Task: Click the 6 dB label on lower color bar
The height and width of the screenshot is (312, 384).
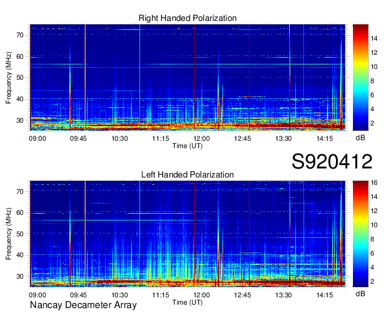Action: click(x=372, y=253)
